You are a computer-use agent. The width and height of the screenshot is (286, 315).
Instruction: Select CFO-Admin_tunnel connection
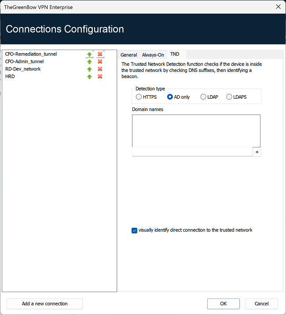point(24,62)
